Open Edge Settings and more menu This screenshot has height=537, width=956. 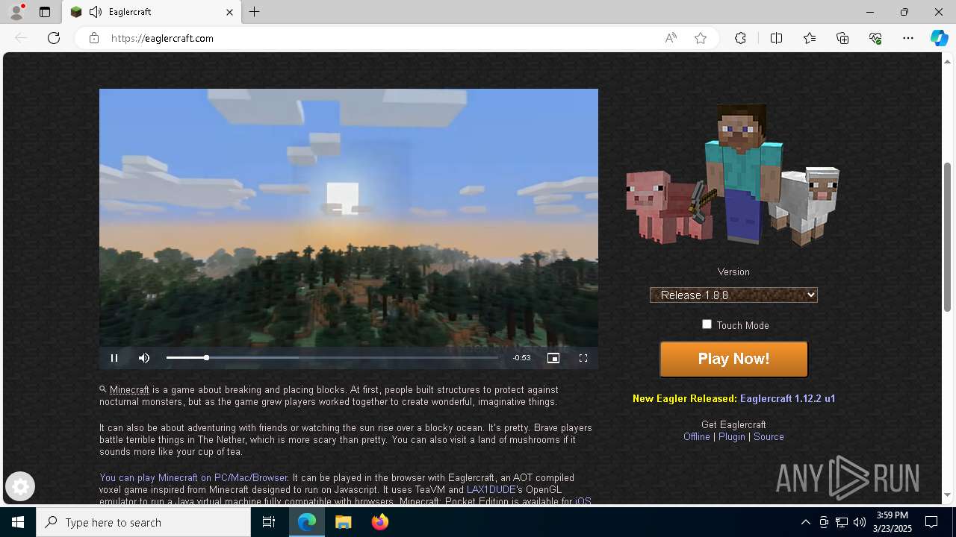pyautogui.click(x=908, y=38)
